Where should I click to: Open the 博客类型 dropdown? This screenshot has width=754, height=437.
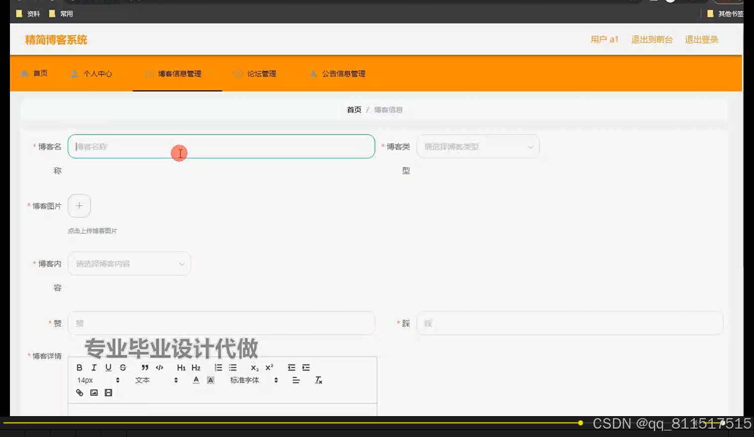pos(477,146)
